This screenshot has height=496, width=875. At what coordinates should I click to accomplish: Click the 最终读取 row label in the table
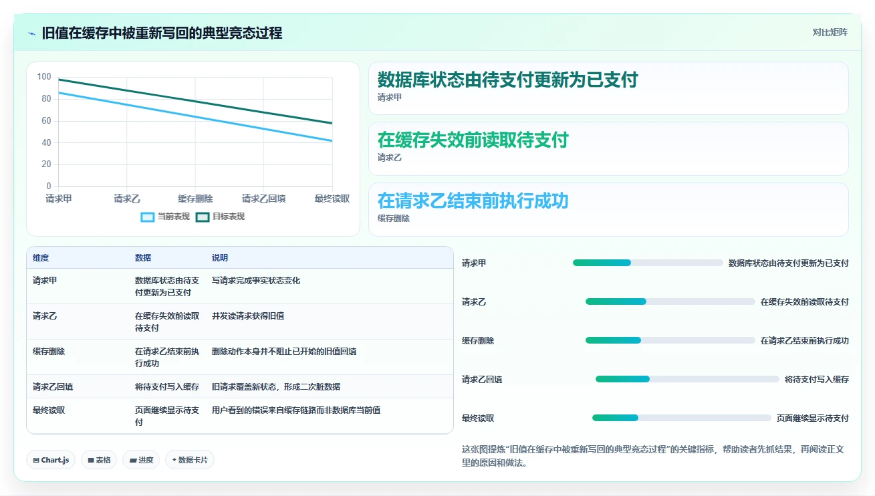49,410
